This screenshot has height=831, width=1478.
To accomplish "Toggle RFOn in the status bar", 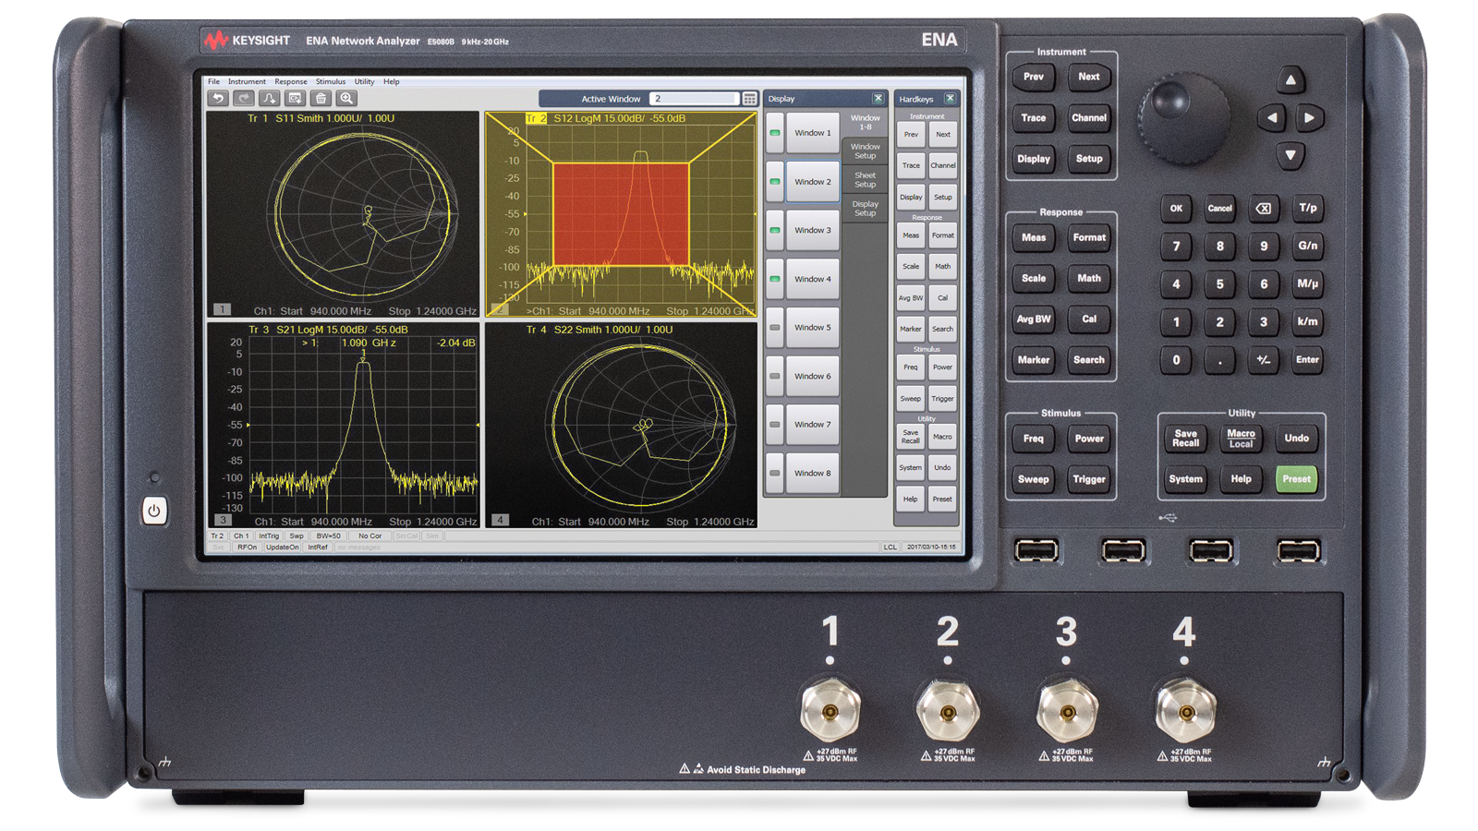I will pos(247,547).
